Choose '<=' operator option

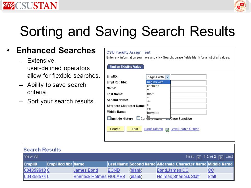pos(158,101)
